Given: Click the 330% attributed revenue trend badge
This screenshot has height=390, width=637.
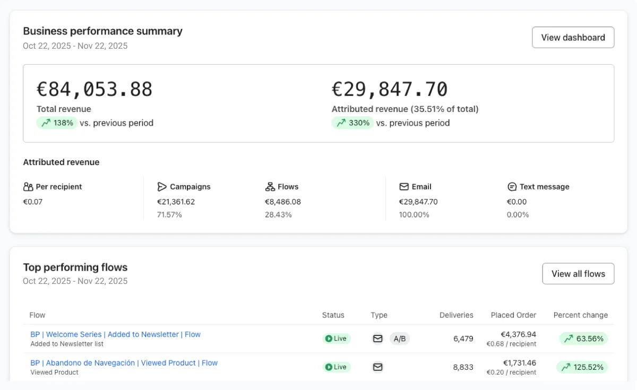Looking at the screenshot, I should click(x=352, y=123).
